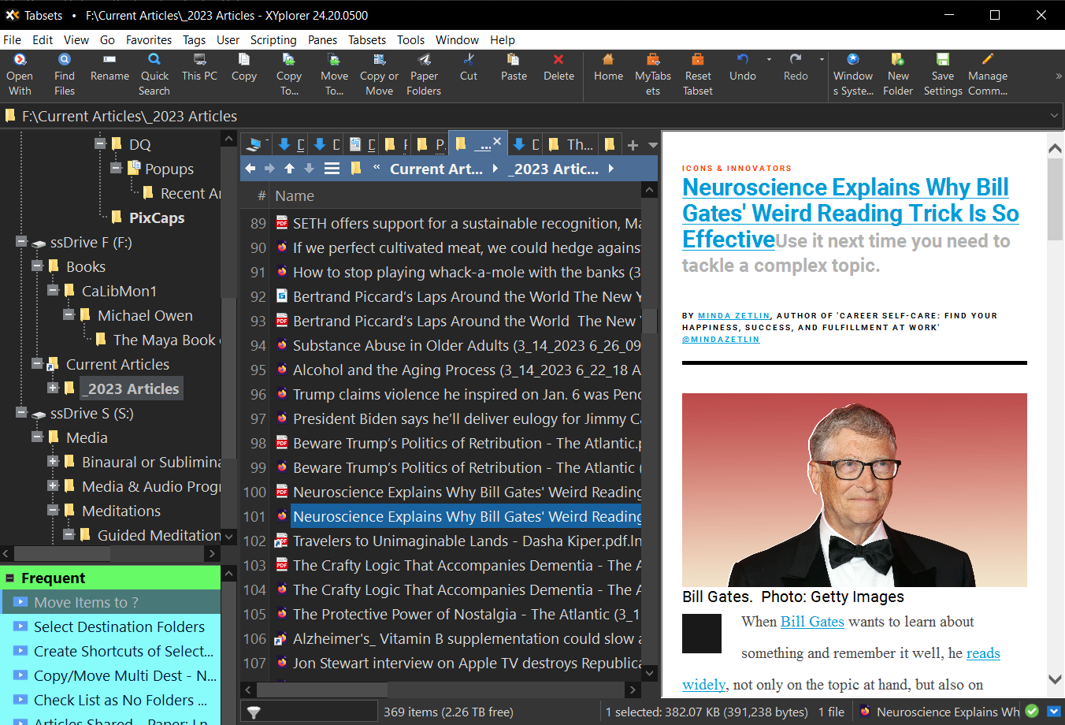Viewport: 1065px width, 725px height.
Task: Open the Panes menu
Action: point(322,39)
